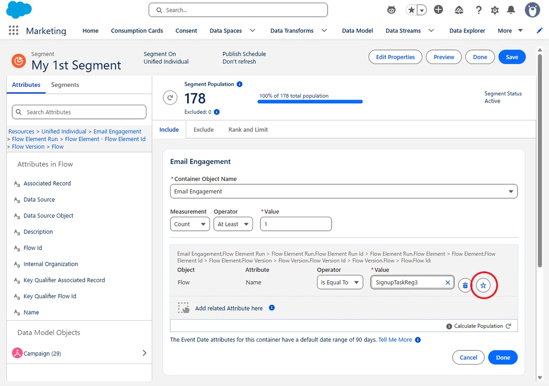Switch to the Segments tab
The image size is (549, 386).
65,85
